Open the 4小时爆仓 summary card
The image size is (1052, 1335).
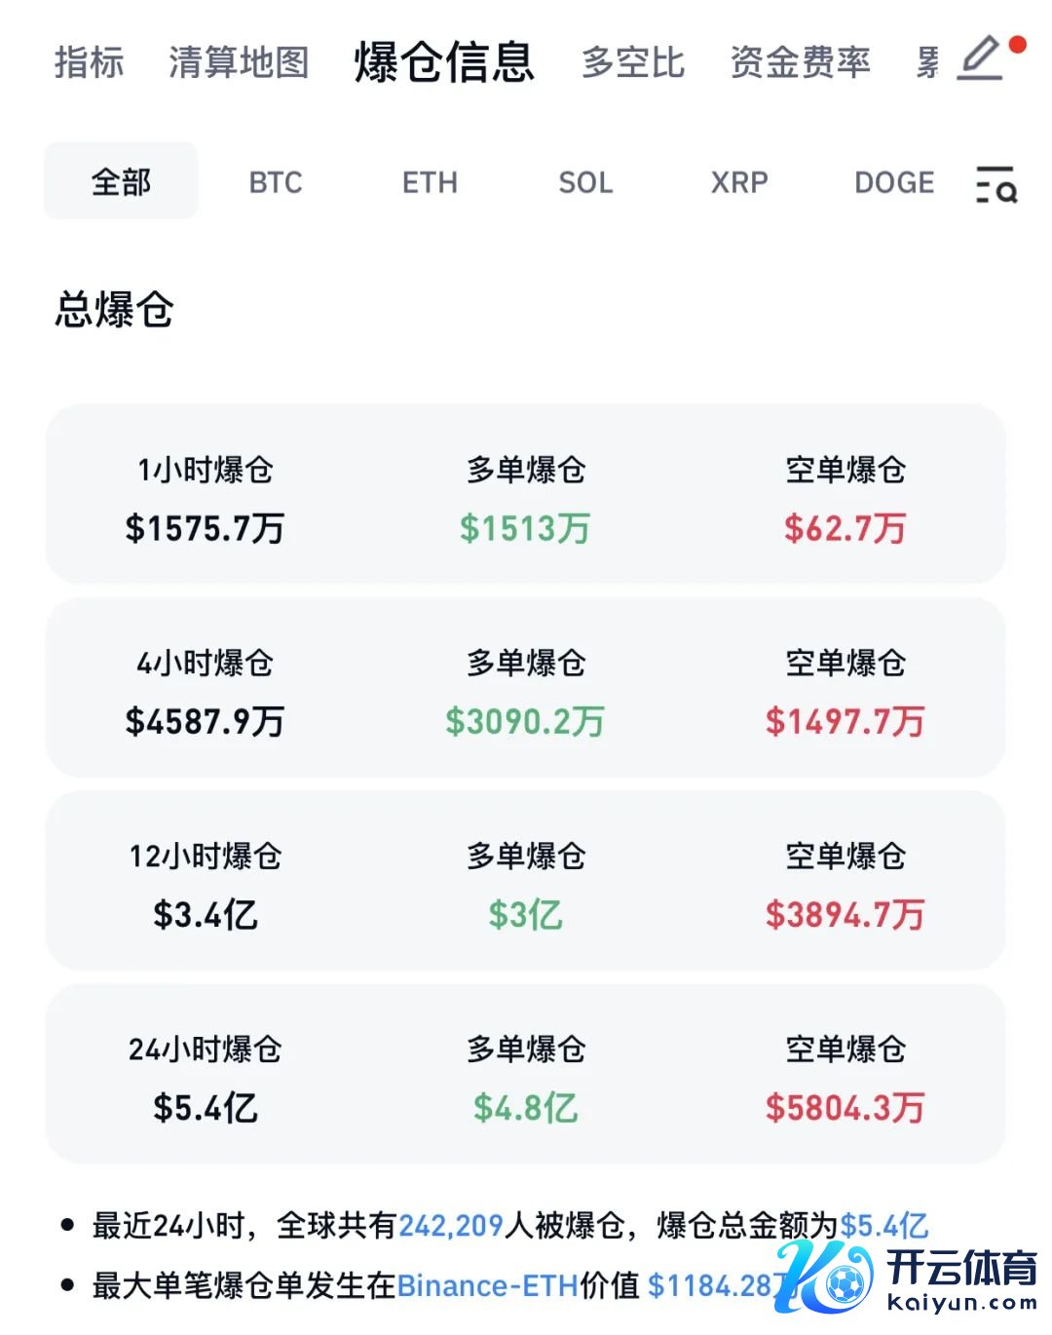(525, 688)
